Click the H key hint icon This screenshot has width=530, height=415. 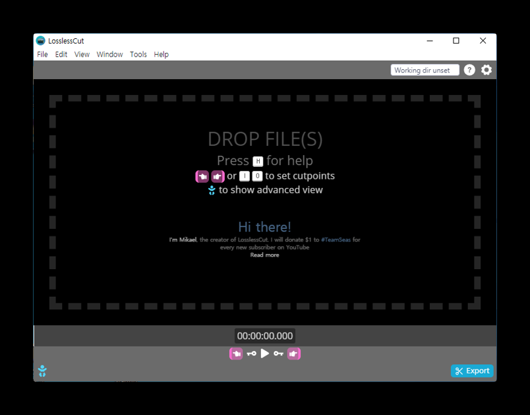(258, 162)
